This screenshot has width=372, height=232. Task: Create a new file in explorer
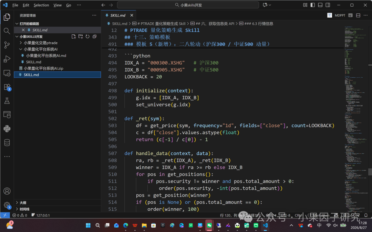[x=74, y=36]
